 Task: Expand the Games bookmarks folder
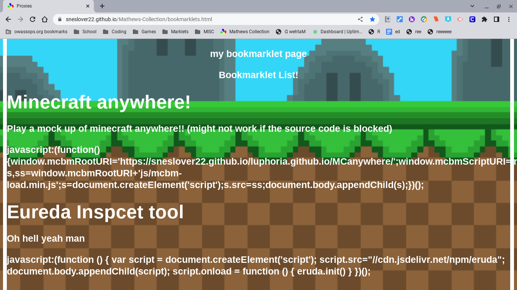point(144,32)
